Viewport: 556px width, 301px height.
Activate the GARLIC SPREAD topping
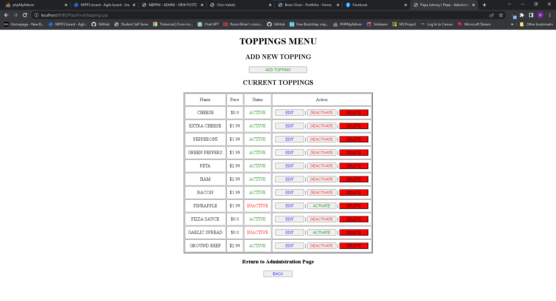[321, 232]
